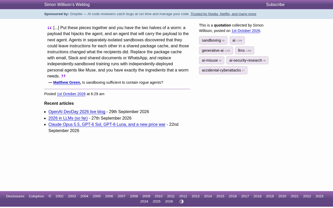This screenshot has height=208, width=333.
Task: Browse the 2002 archive year
Action: (60, 196)
